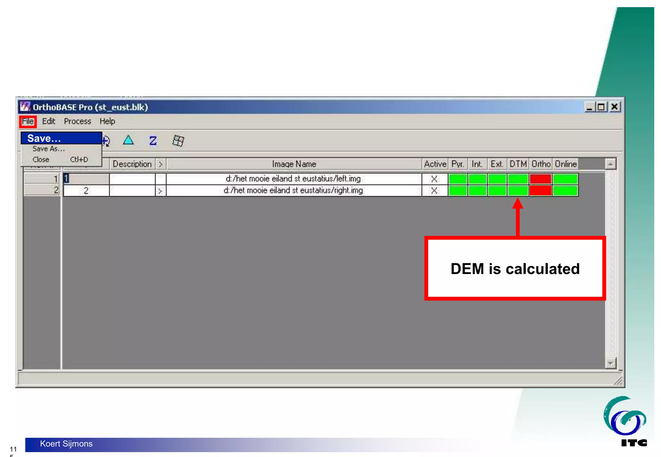This screenshot has width=661, height=457.
Task: Click green Online status cell for right.img
Action: click(565, 190)
